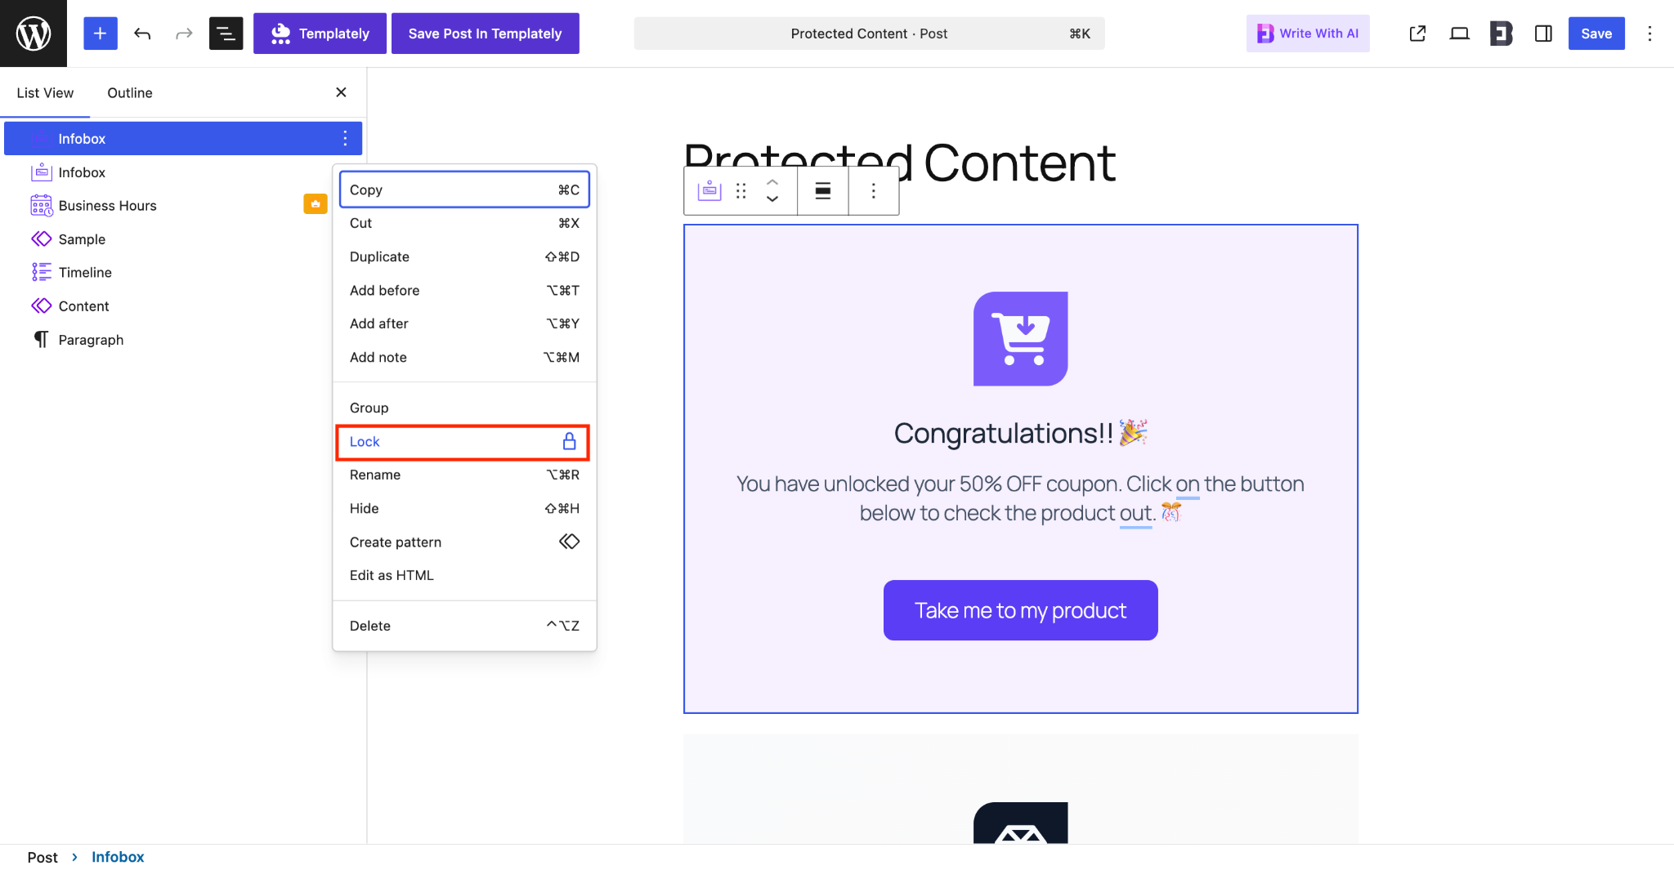Move the block up
The width and height of the screenshot is (1674, 870).
pos(772,182)
